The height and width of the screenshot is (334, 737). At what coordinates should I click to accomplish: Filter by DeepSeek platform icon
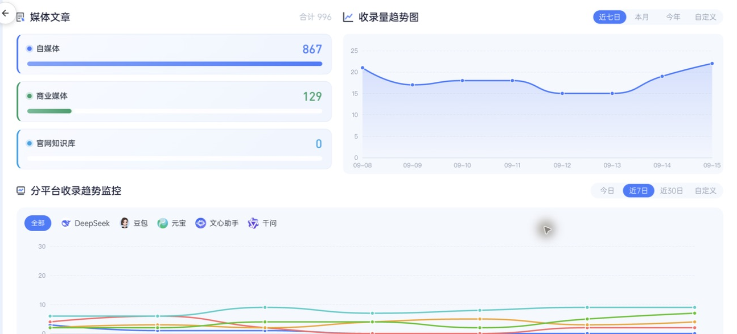(x=66, y=223)
